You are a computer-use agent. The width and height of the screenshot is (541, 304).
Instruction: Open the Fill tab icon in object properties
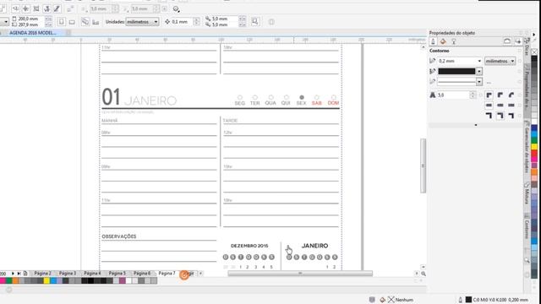pyautogui.click(x=443, y=41)
